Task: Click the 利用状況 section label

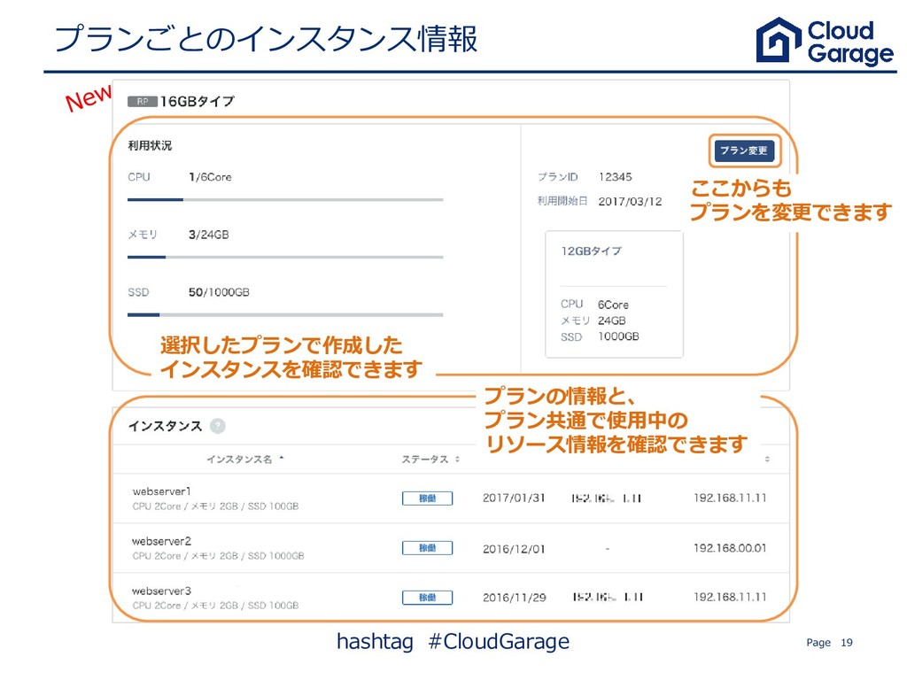Action: (150, 145)
